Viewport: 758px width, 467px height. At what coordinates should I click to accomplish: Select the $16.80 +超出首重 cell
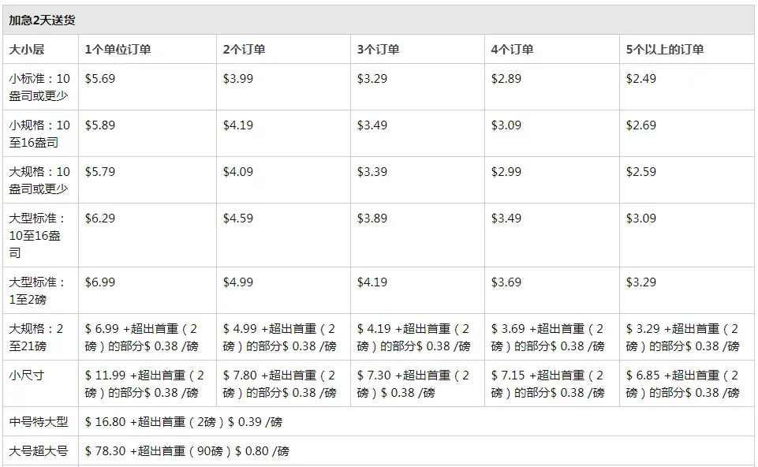[416, 421]
